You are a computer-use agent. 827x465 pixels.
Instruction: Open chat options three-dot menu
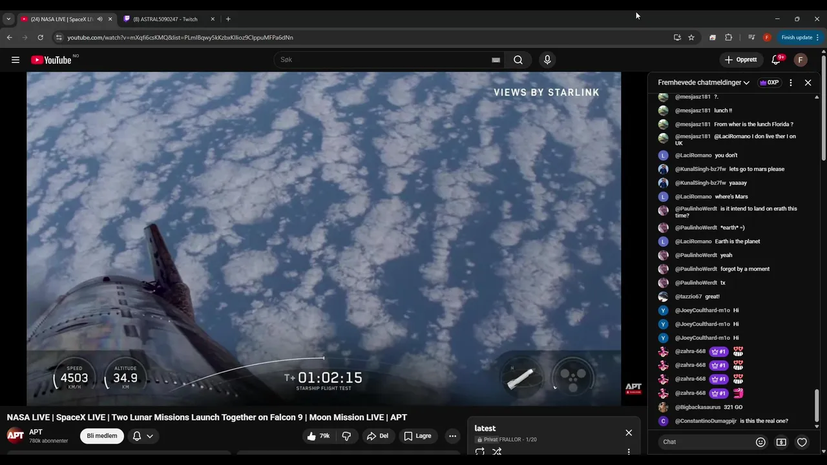click(x=791, y=83)
